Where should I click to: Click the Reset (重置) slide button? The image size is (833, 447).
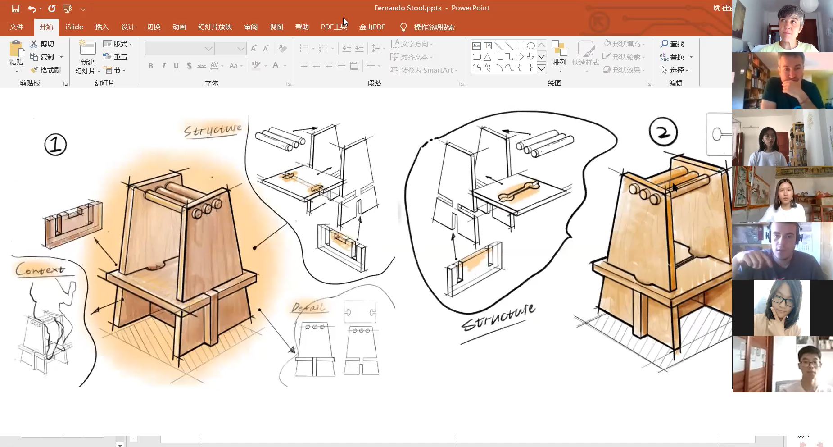(116, 57)
